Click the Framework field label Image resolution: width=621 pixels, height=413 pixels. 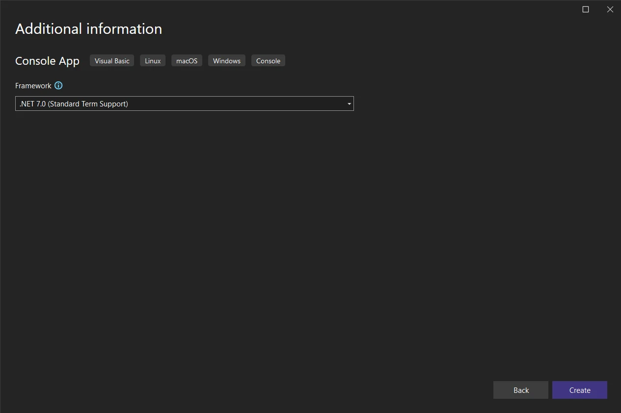pos(33,86)
